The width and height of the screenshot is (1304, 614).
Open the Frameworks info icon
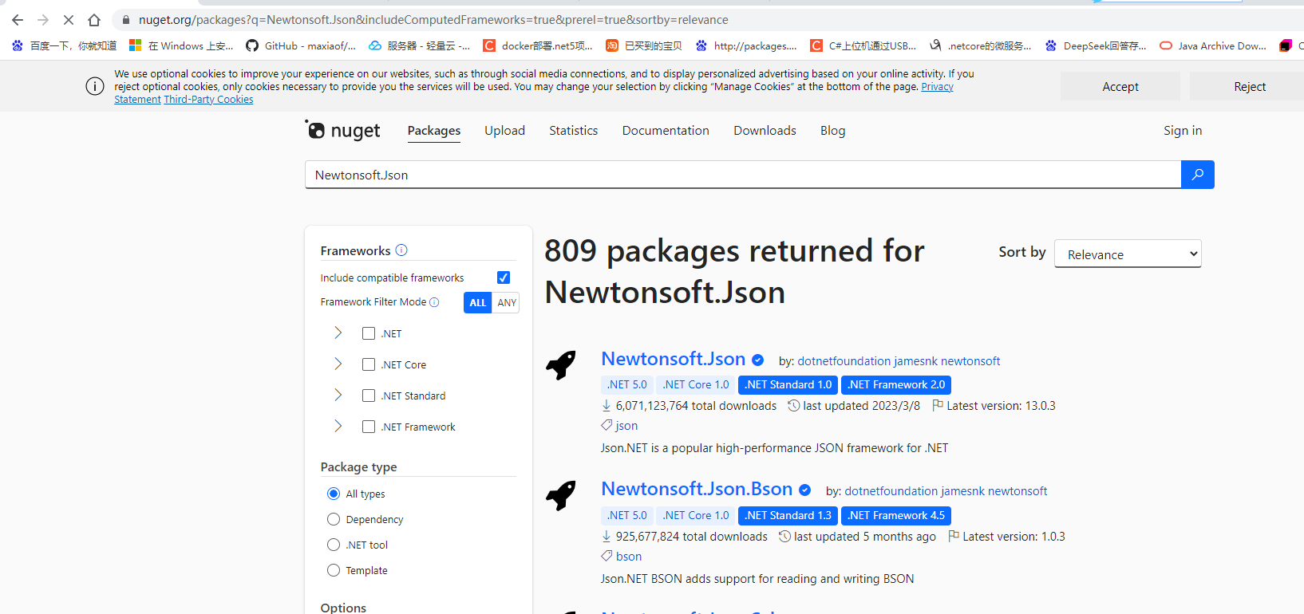[x=401, y=250]
